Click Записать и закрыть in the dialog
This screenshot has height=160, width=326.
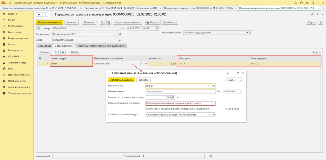[x=121, y=80]
